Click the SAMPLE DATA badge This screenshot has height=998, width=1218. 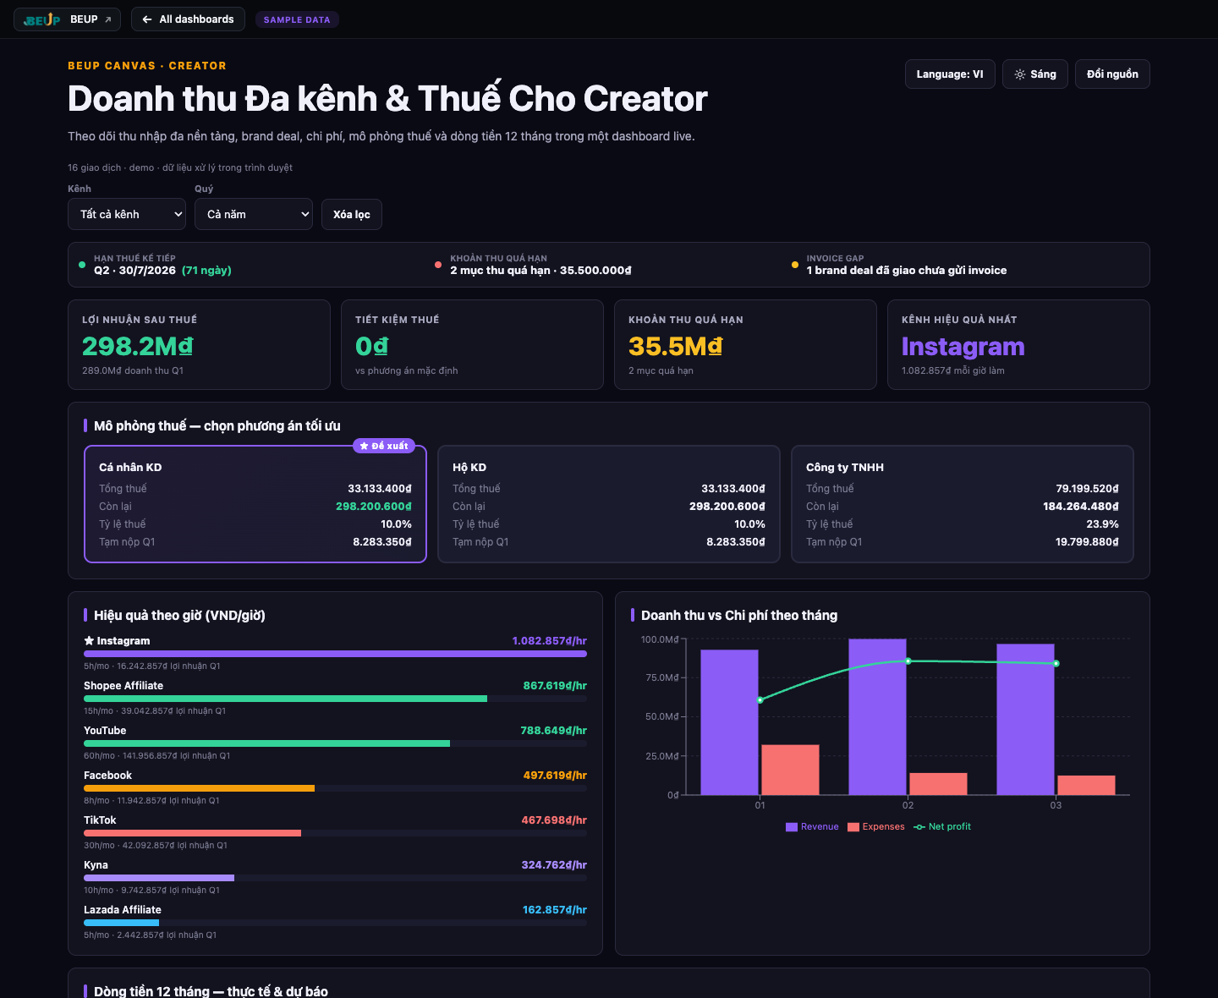[297, 19]
